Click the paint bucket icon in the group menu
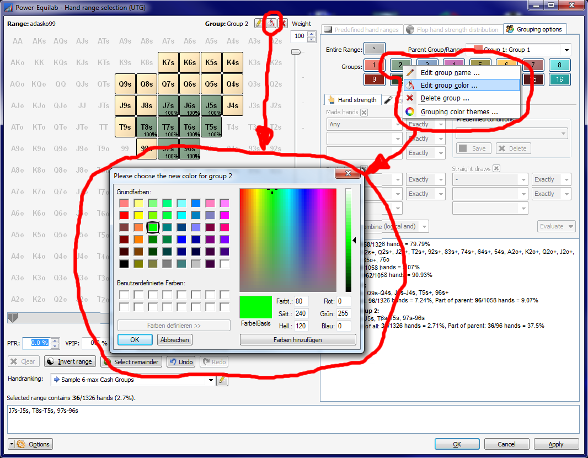Viewport: 588px width, 458px height. (410, 85)
